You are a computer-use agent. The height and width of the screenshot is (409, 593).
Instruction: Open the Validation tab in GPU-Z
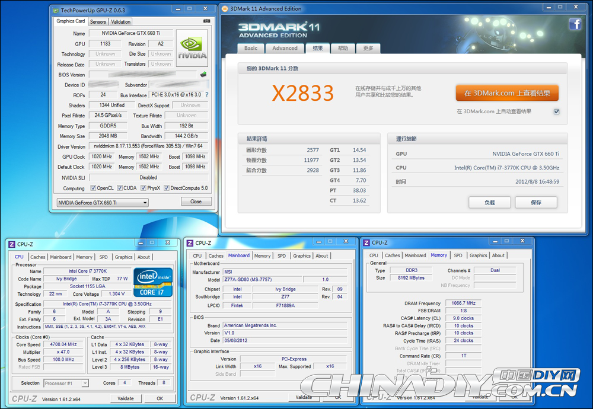(120, 22)
